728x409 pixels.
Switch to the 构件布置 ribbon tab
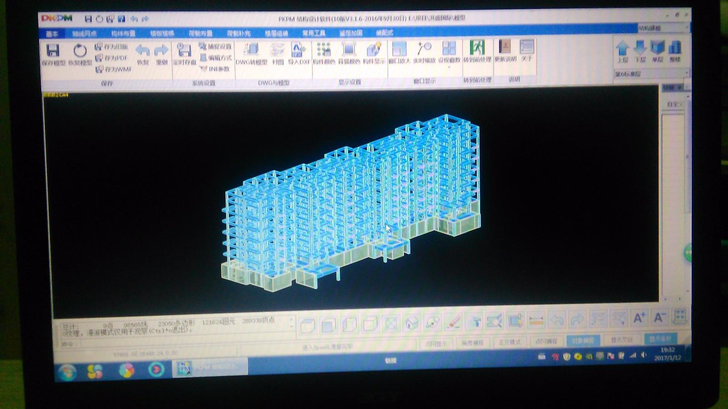pos(123,34)
